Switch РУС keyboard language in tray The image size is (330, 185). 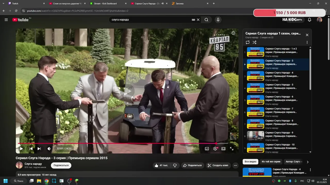tap(302, 181)
